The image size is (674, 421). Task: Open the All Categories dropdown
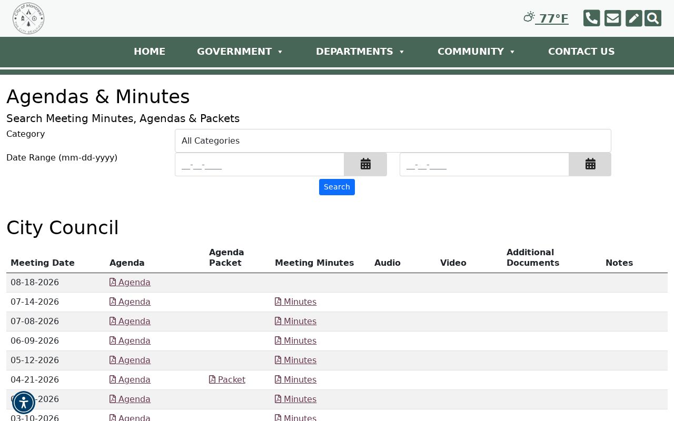click(x=393, y=141)
